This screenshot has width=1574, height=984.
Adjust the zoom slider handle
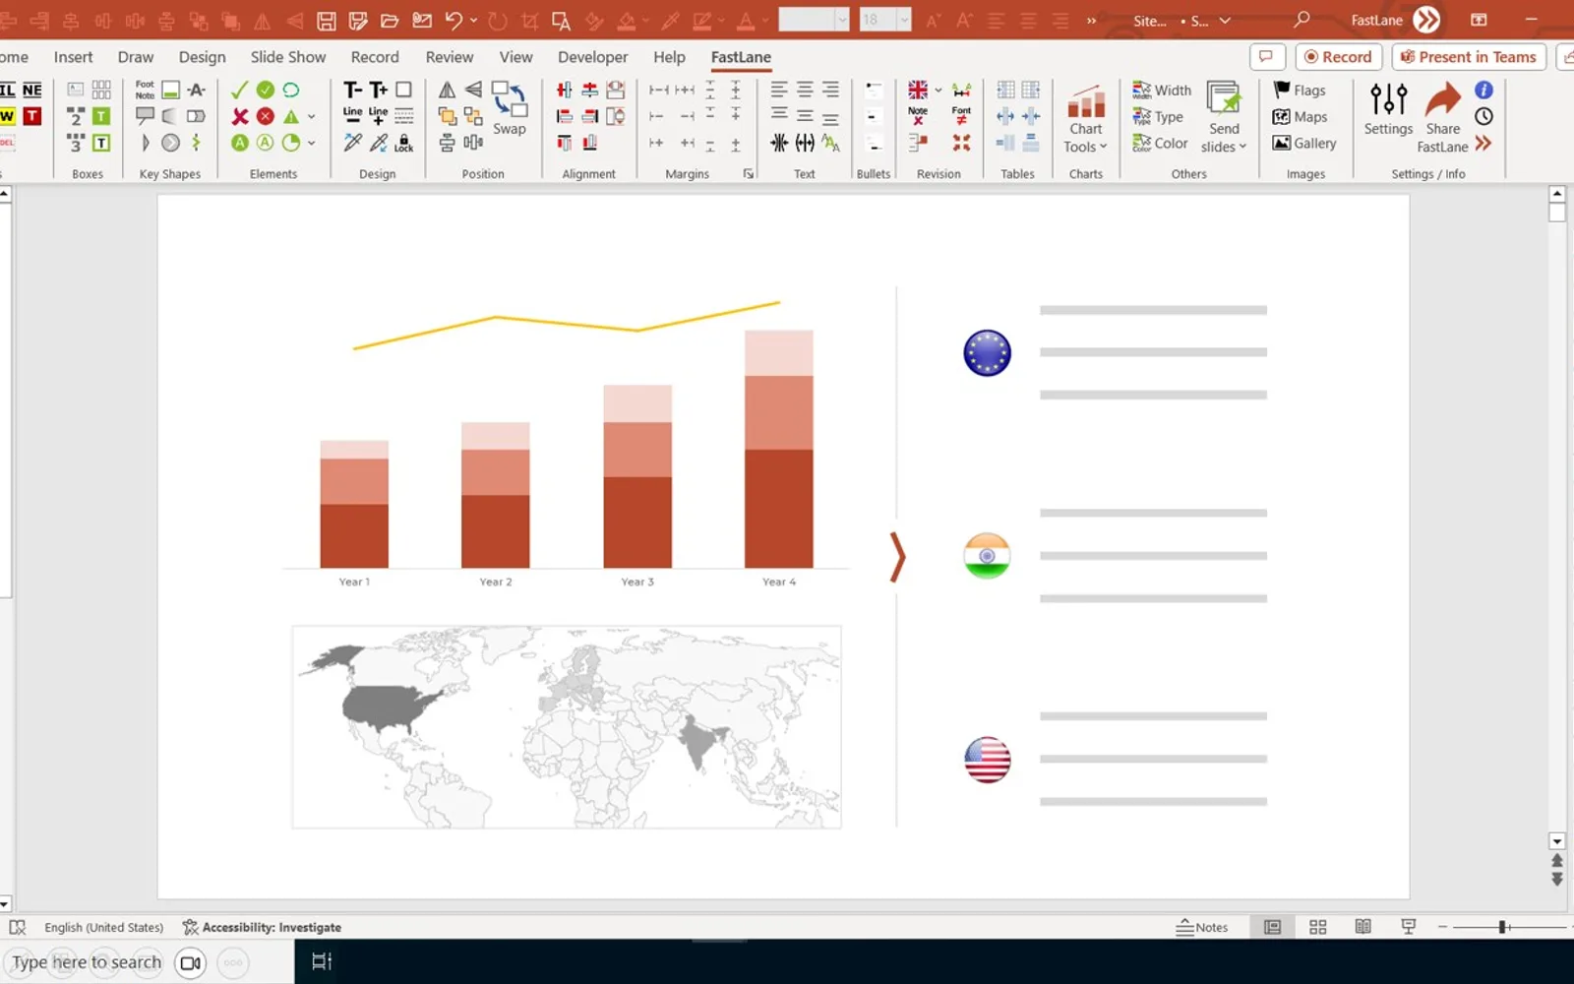click(1502, 927)
